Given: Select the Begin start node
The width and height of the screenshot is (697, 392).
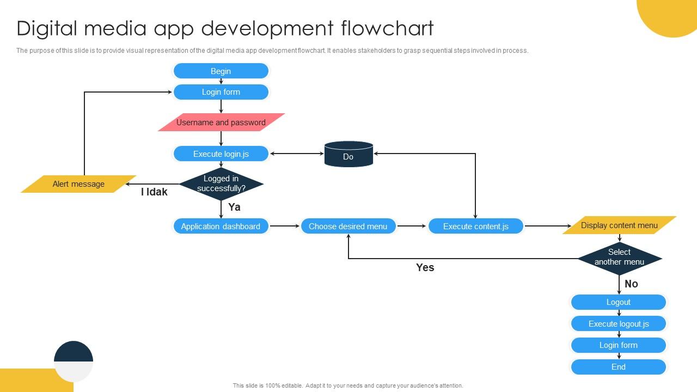Looking at the screenshot, I should pyautogui.click(x=221, y=70).
